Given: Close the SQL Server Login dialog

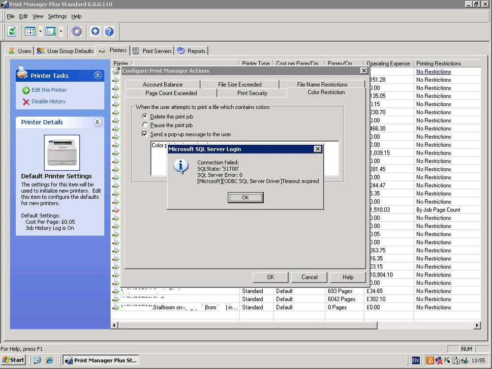Looking at the screenshot, I should 317,149.
